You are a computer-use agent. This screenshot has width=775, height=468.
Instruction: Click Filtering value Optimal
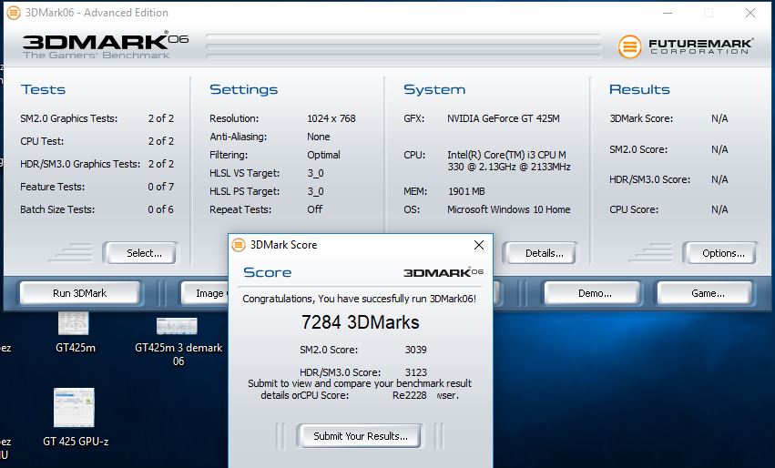323,155
